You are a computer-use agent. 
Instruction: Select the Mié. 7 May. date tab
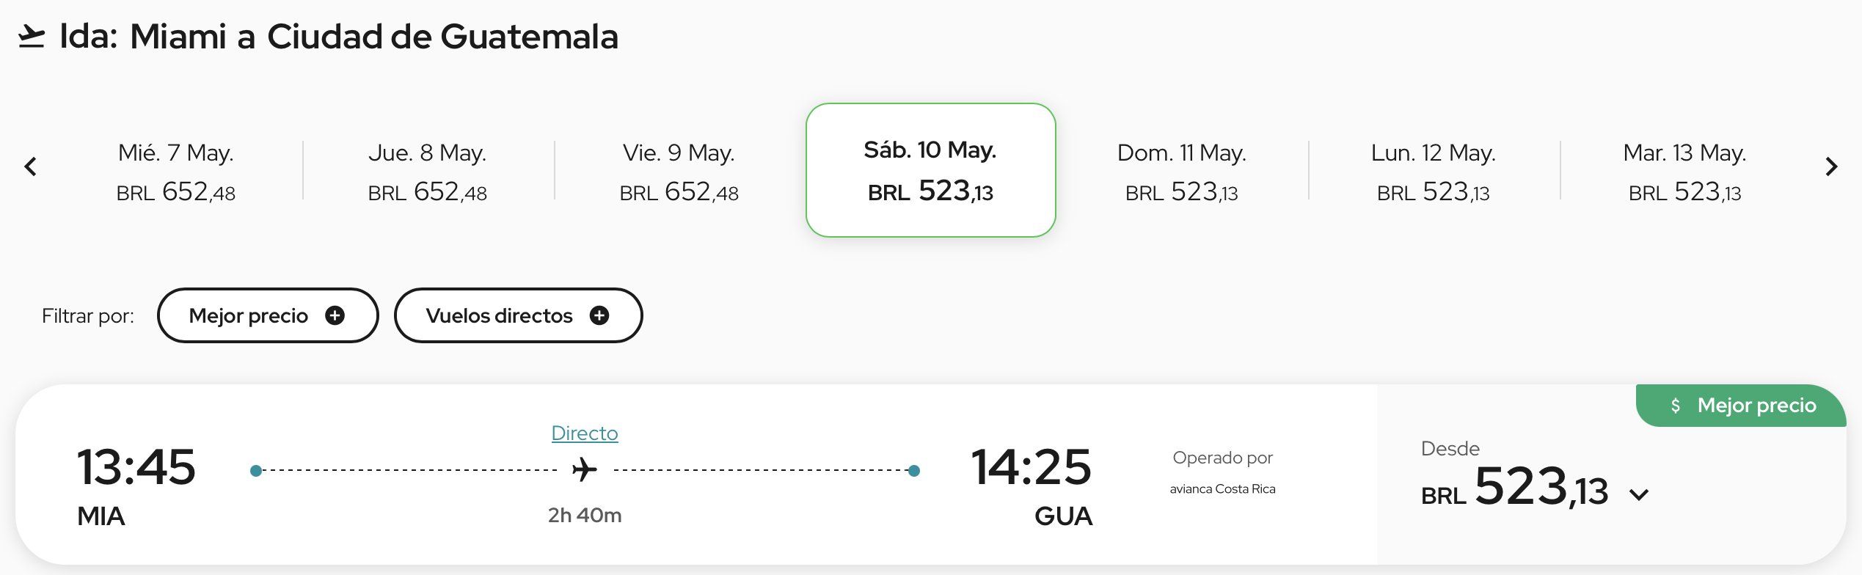pyautogui.click(x=176, y=171)
